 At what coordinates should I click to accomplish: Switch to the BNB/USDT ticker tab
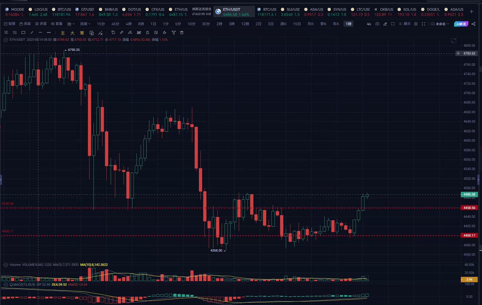(108, 12)
